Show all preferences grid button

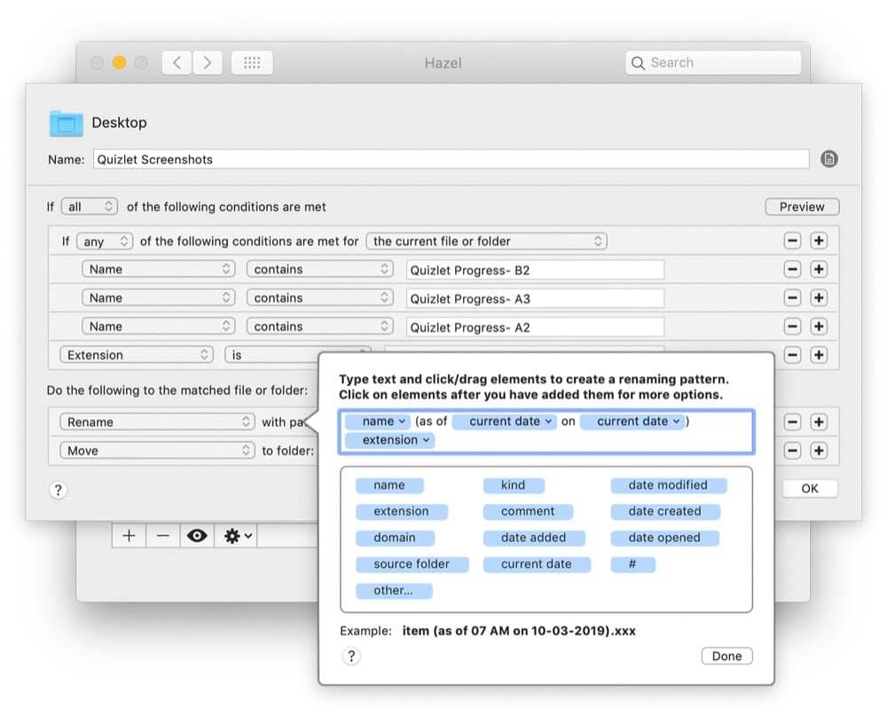pyautogui.click(x=252, y=62)
